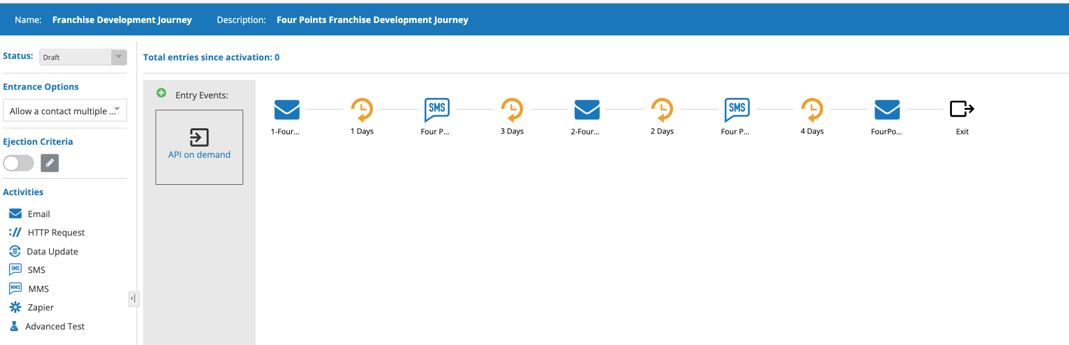Click the Exit step label
This screenshot has width=1069, height=345.
pos(962,132)
